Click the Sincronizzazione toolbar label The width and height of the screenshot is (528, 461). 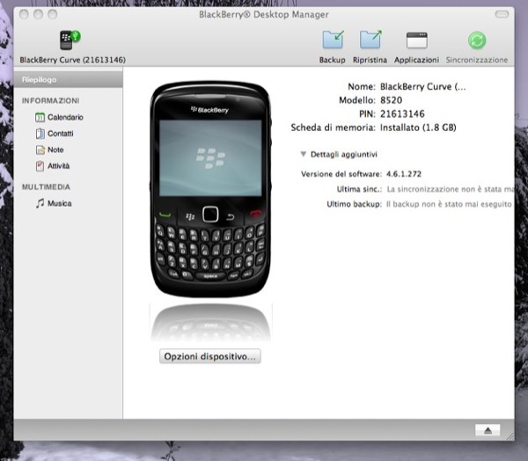(x=477, y=60)
